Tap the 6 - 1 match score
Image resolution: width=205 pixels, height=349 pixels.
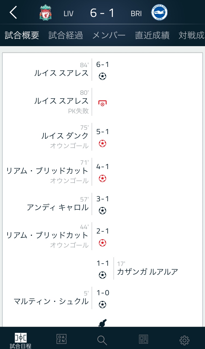click(102, 13)
